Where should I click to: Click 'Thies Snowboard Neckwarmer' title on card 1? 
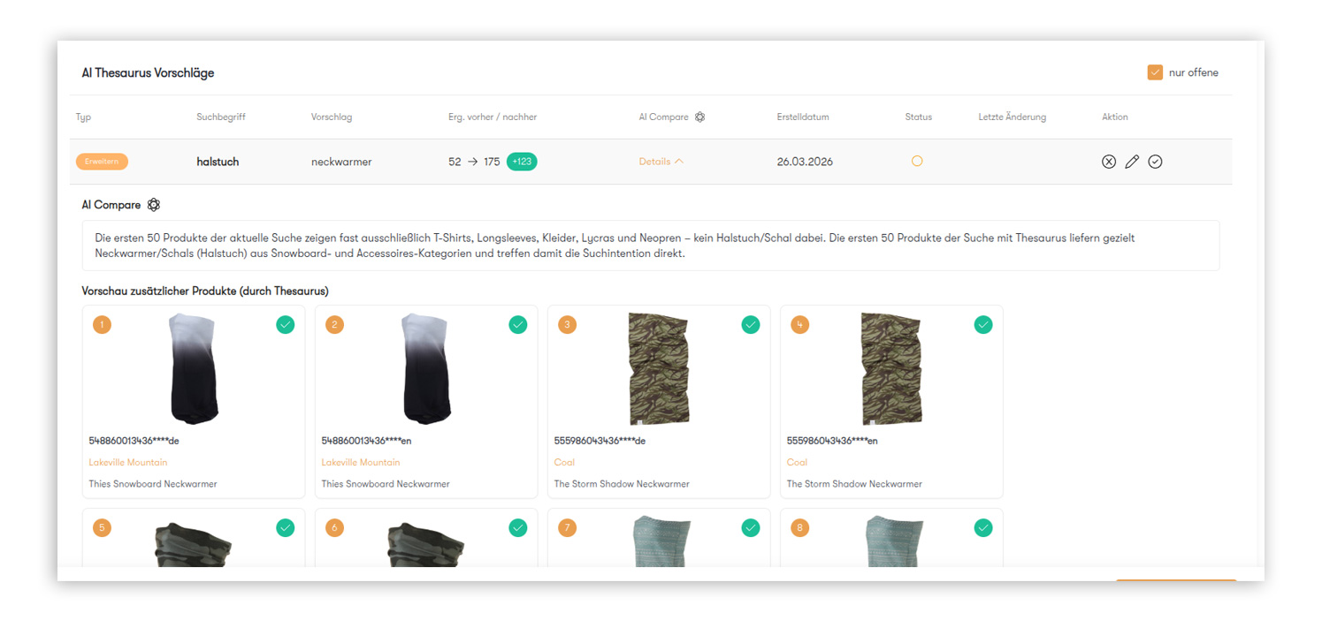click(153, 484)
